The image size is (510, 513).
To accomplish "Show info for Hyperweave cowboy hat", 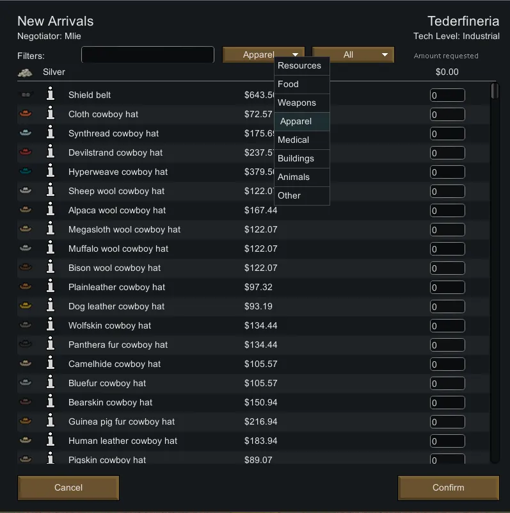I will [x=51, y=172].
